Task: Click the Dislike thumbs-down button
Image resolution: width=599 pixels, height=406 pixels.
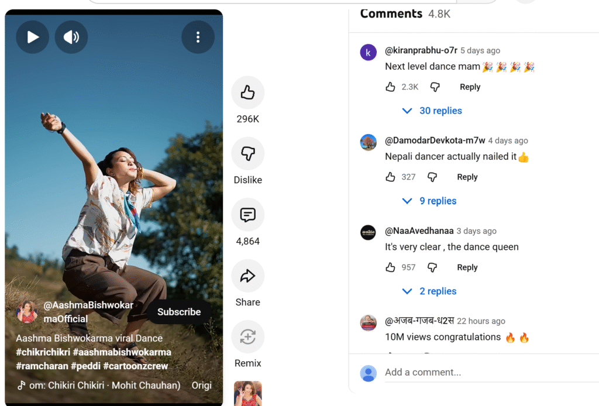Action: 247,153
